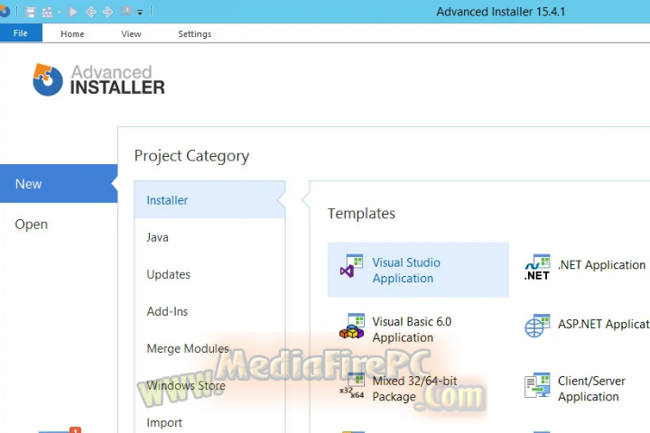Switch to the Home ribbon tab
This screenshot has width=650, height=433.
(x=72, y=34)
